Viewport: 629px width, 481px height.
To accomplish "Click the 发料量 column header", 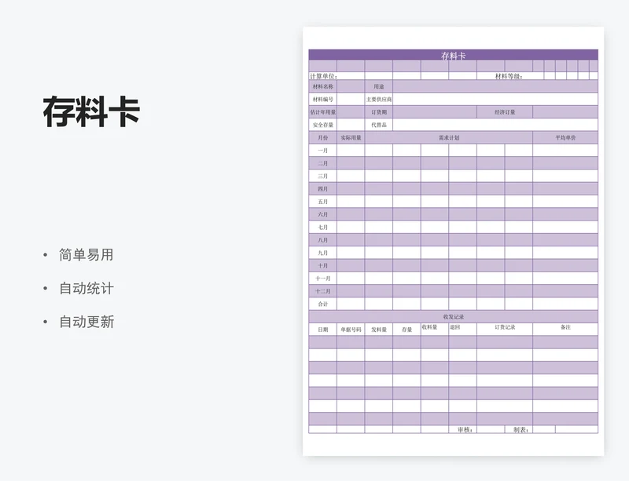I will pyautogui.click(x=379, y=330).
